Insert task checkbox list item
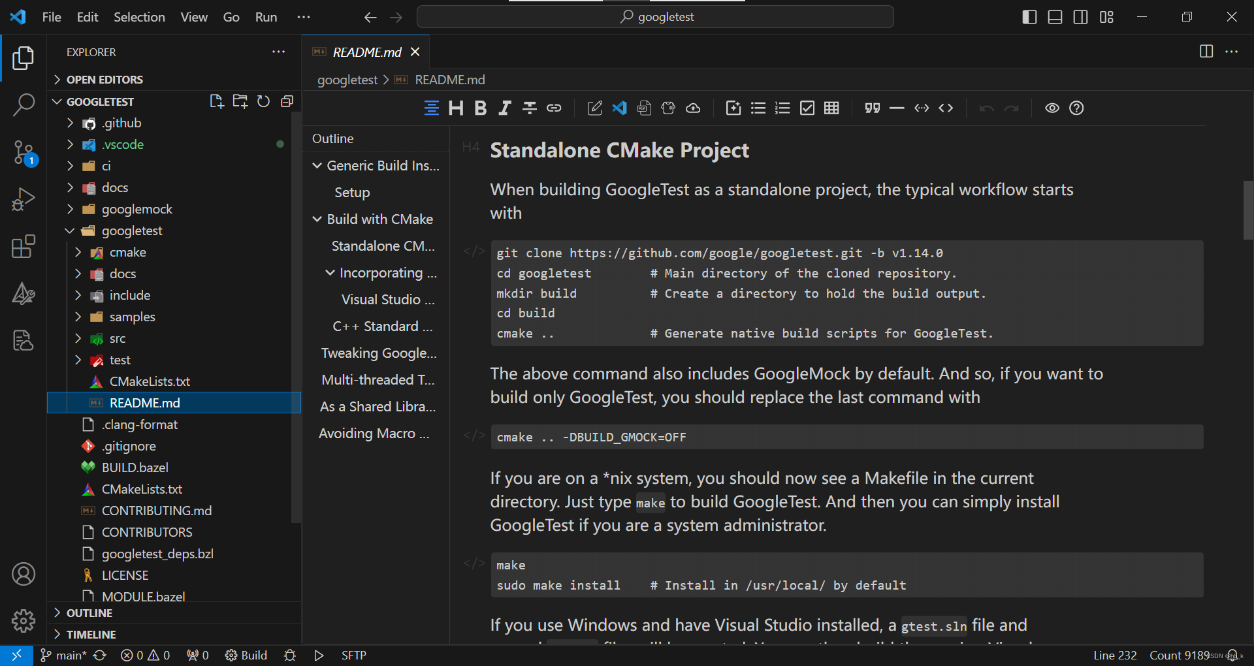The width and height of the screenshot is (1254, 666). coord(807,108)
